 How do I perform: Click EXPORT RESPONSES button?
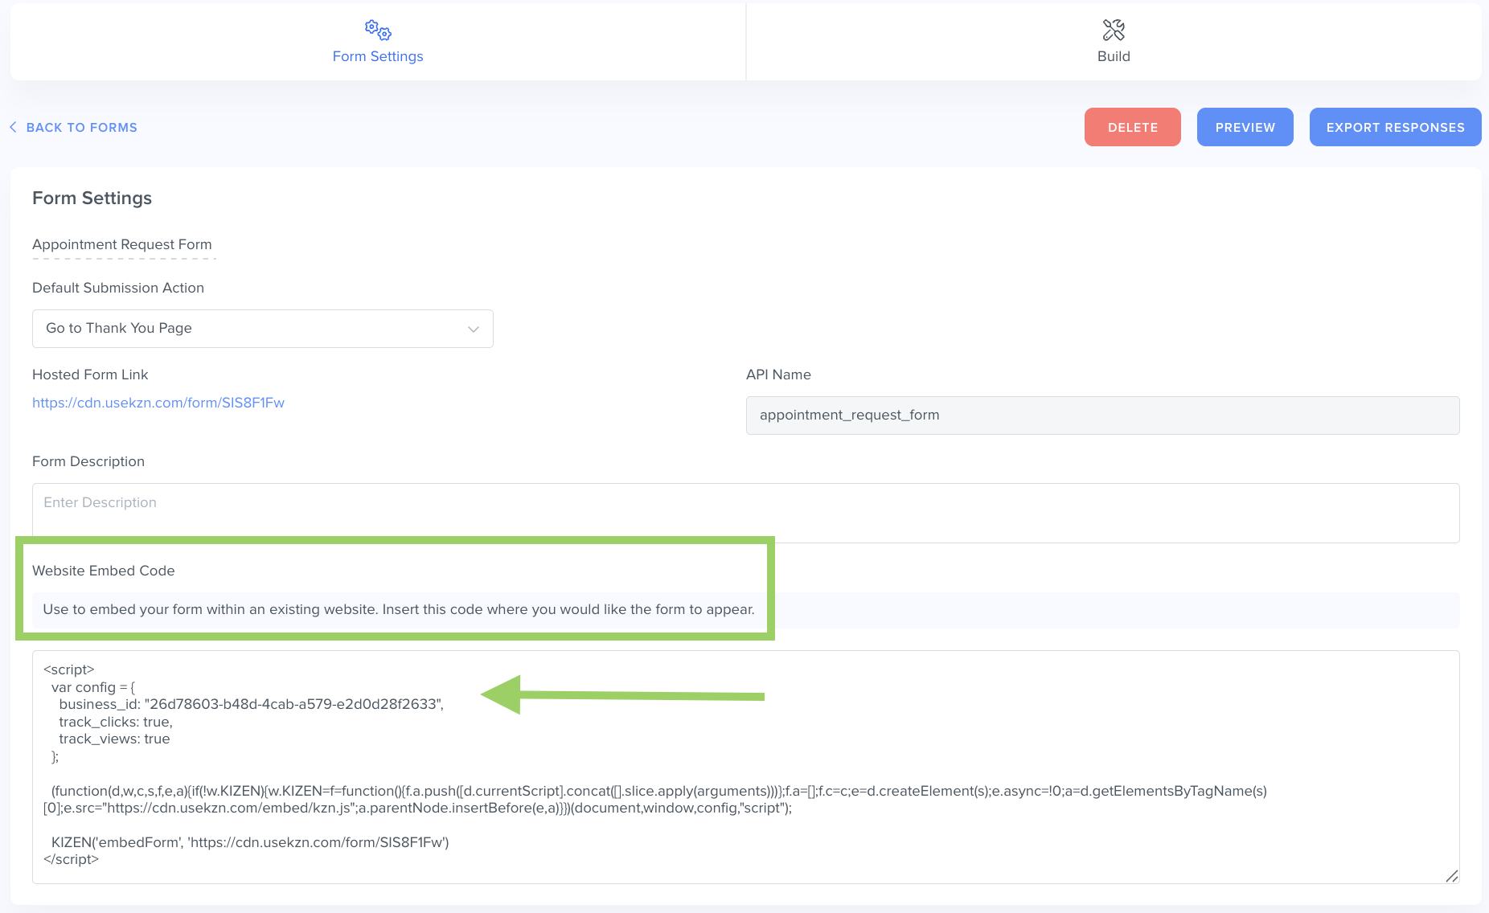point(1396,127)
